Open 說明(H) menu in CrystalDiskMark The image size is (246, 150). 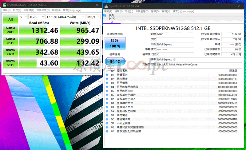pyautogui.click(x=56, y=10)
